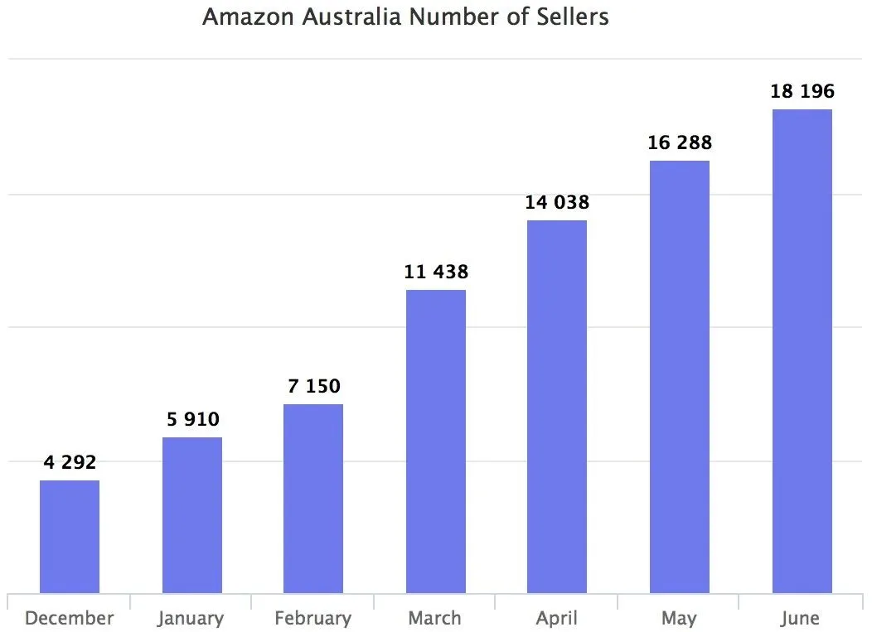Click the April bar
Screen dimensions: 872x632
coord(557,407)
